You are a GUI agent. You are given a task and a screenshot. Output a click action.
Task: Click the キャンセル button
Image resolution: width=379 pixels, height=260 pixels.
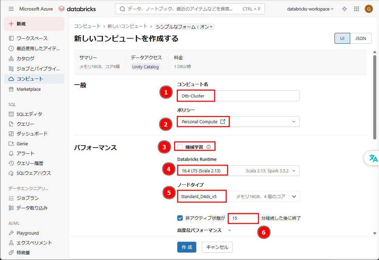[217, 247]
